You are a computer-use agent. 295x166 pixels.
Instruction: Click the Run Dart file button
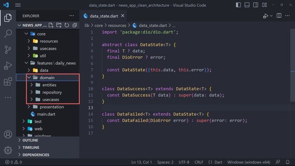click(x=265, y=16)
